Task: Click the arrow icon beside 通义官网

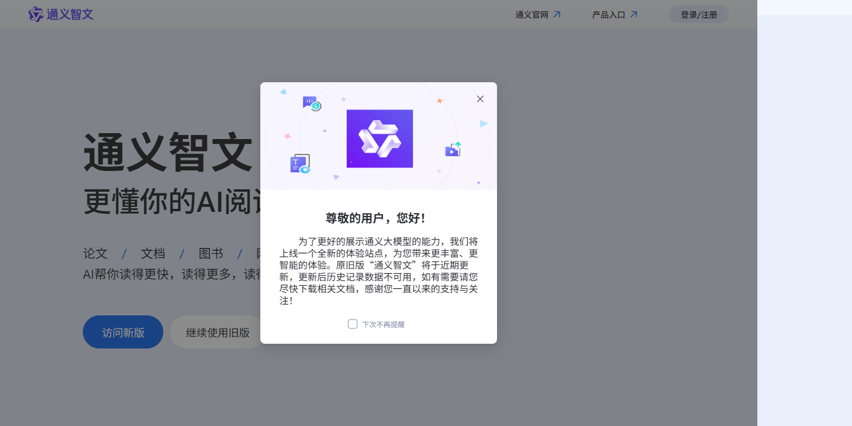Action: tap(557, 14)
